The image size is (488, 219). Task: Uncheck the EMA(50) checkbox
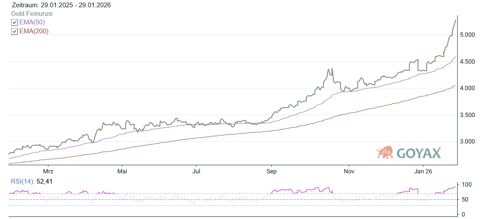15,23
